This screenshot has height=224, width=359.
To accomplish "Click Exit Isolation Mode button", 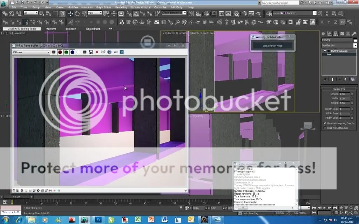I will coord(272,45).
